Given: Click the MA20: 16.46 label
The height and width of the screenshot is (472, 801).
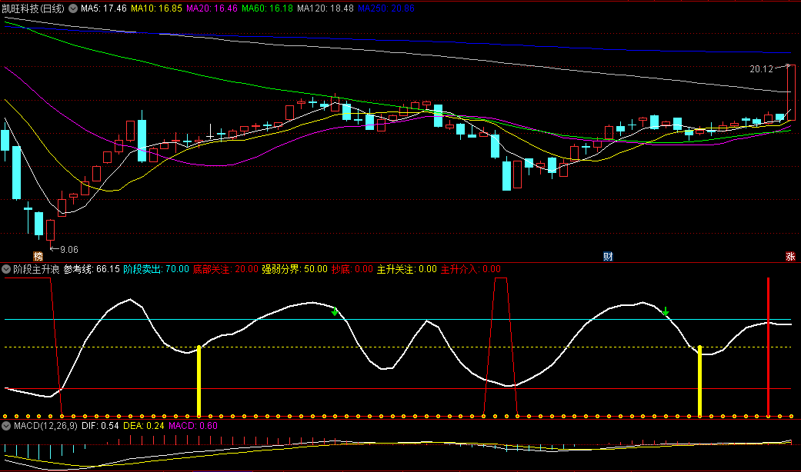Looking at the screenshot, I should click(212, 8).
